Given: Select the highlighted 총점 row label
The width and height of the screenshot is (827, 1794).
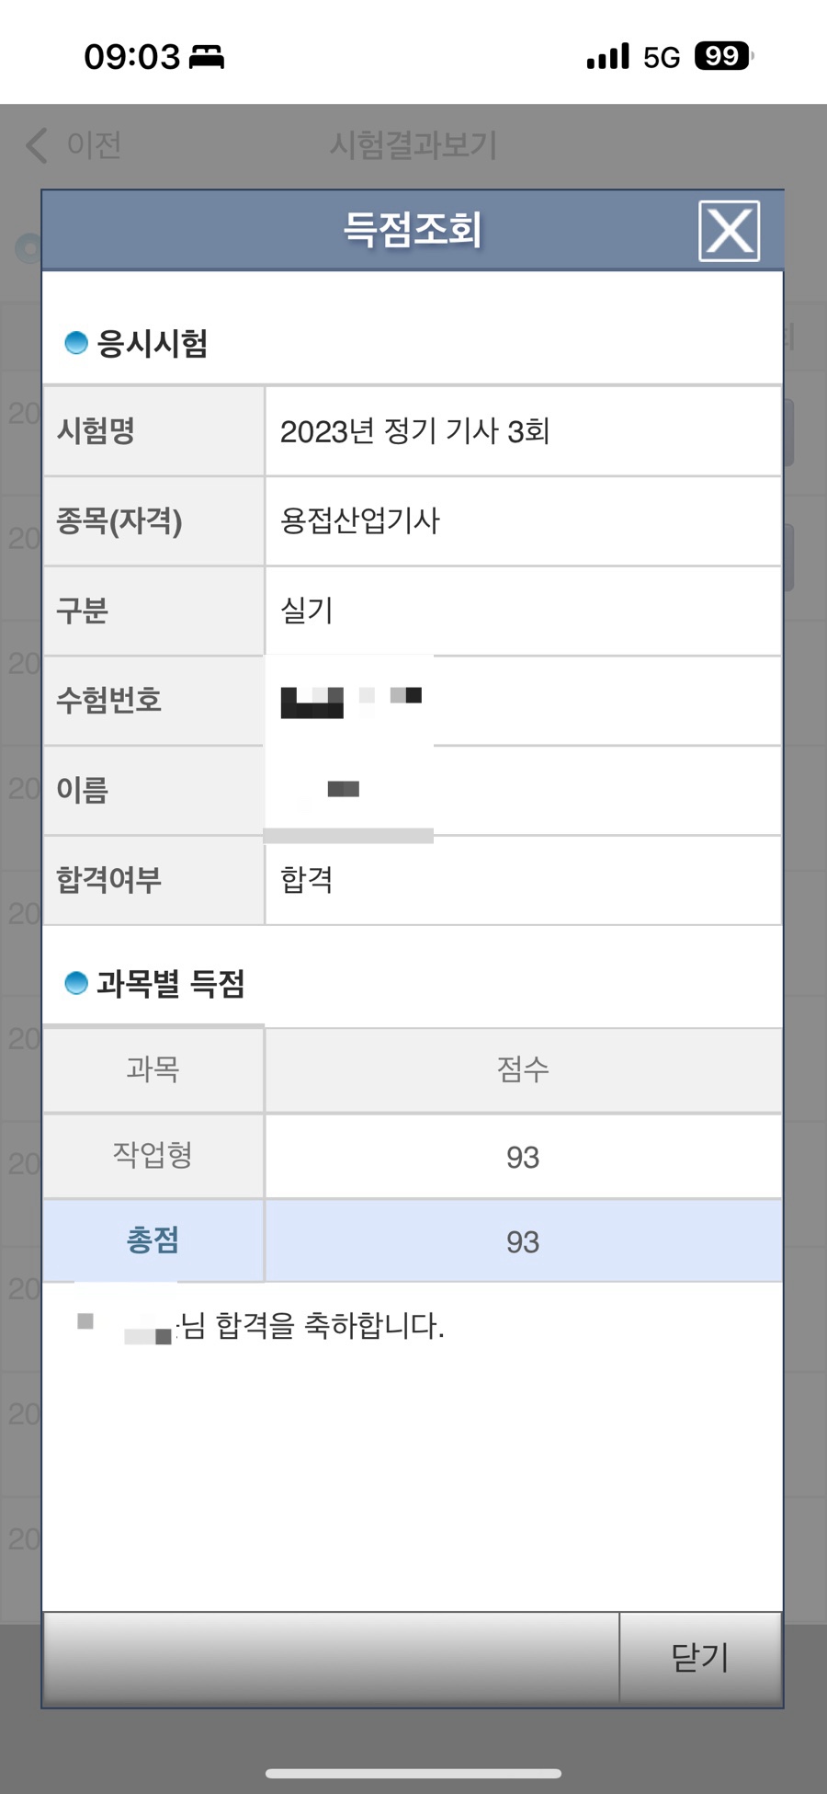Looking at the screenshot, I should pyautogui.click(x=153, y=1240).
